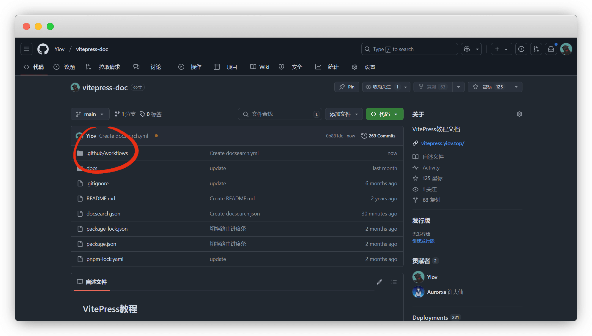This screenshot has height=336, width=592.
Task: Click the issues icon in the header
Action: tap(521, 49)
